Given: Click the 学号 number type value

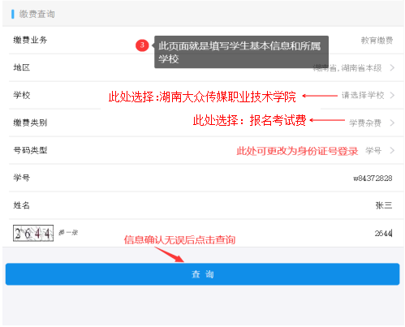Looking at the screenshot, I should coord(373,150).
